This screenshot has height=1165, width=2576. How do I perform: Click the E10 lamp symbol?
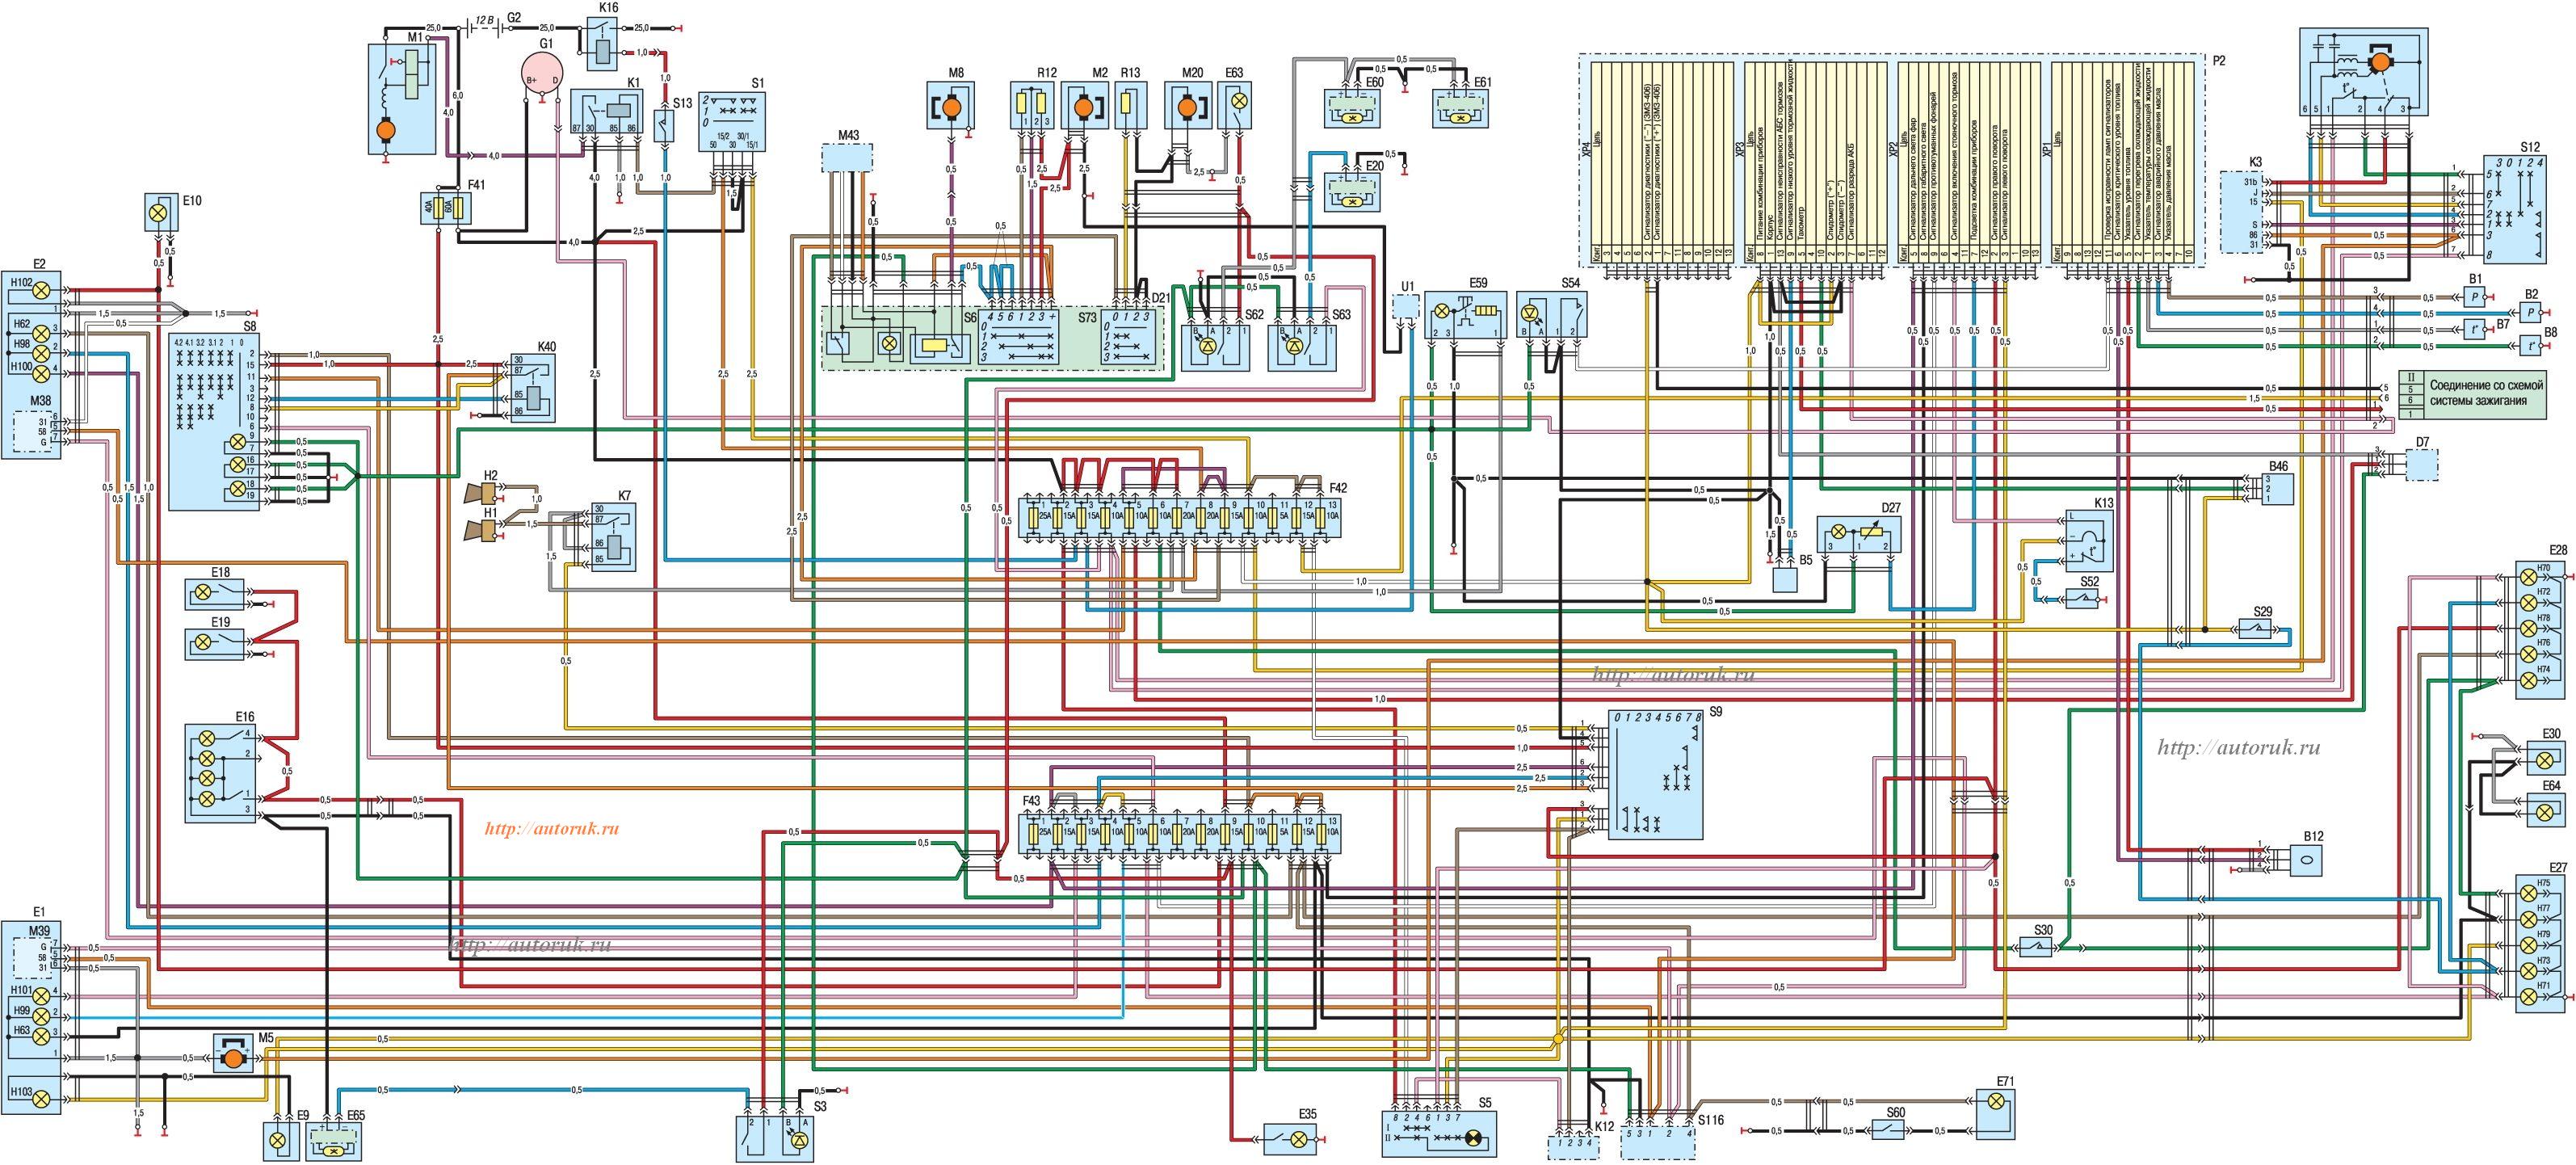[x=160, y=212]
